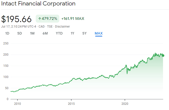Viewport: 169px width, 110px height.
Task: Click the 2010 label on the x-axis
Action: click(17, 103)
